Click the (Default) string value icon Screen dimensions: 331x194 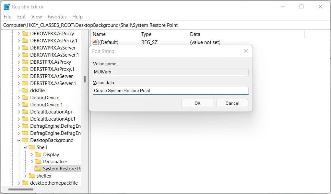(x=95, y=42)
